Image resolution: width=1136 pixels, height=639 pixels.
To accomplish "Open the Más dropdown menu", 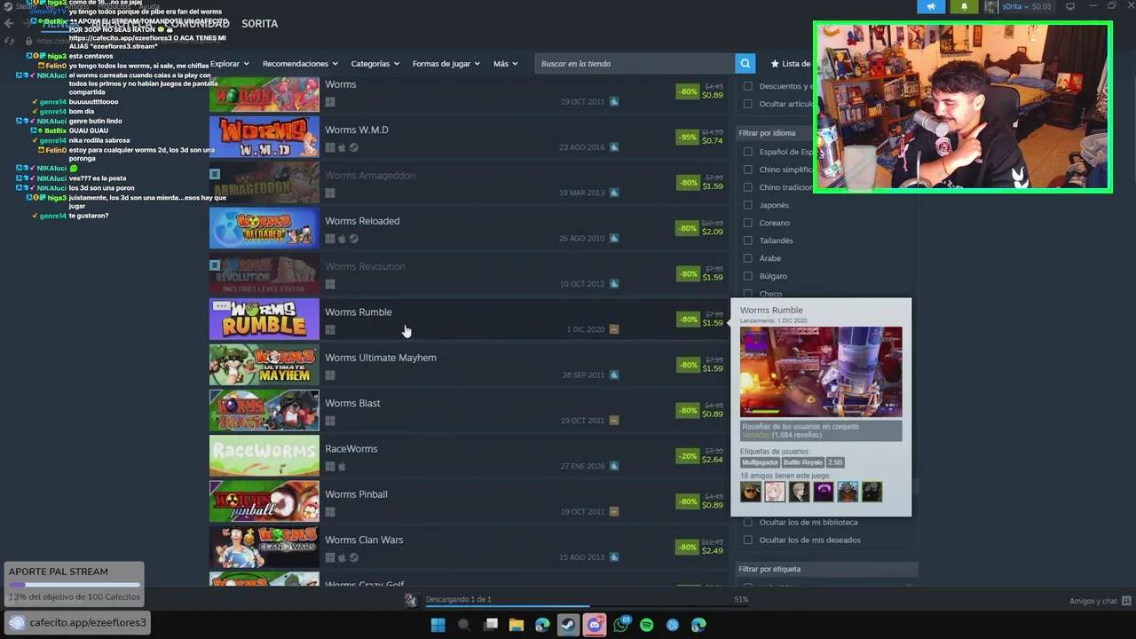I will tap(505, 64).
